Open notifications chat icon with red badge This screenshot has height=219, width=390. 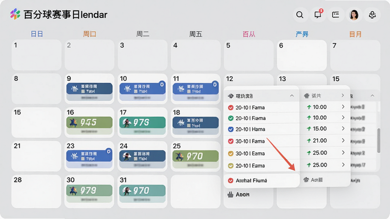[318, 15]
